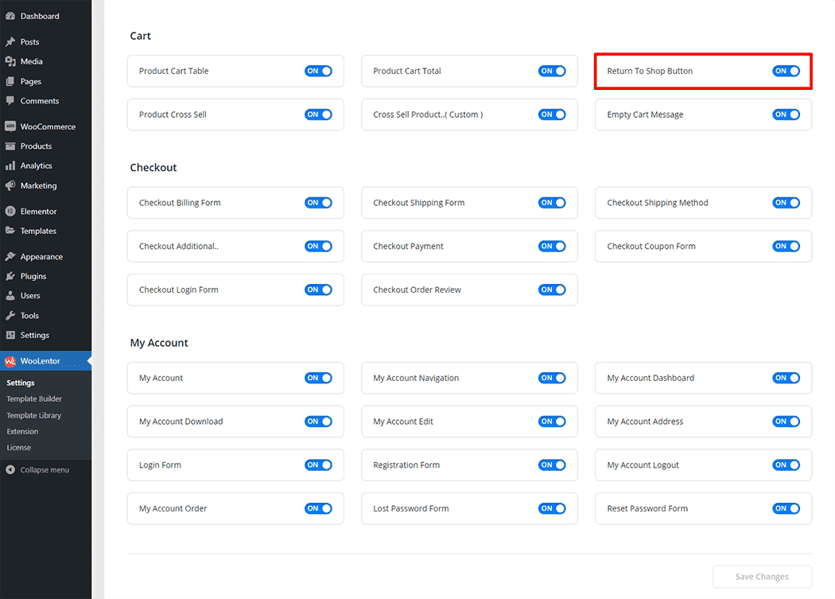Image resolution: width=835 pixels, height=599 pixels.
Task: Click the Elementor icon in sidebar
Action: tap(10, 212)
